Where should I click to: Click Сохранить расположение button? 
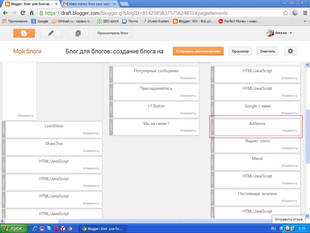click(x=198, y=51)
